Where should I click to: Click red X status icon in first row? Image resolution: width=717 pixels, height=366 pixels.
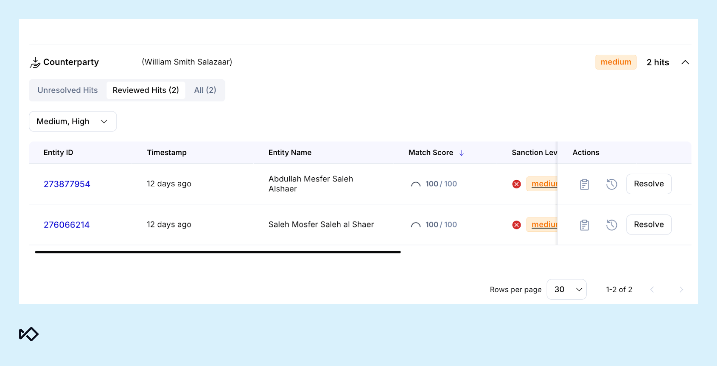click(x=517, y=184)
